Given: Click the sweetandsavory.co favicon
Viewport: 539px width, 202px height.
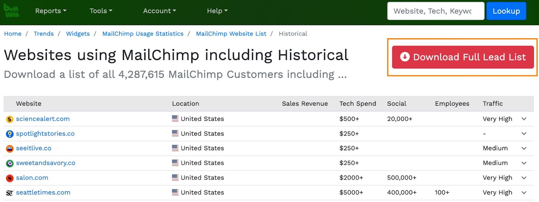Looking at the screenshot, I should point(10,163).
